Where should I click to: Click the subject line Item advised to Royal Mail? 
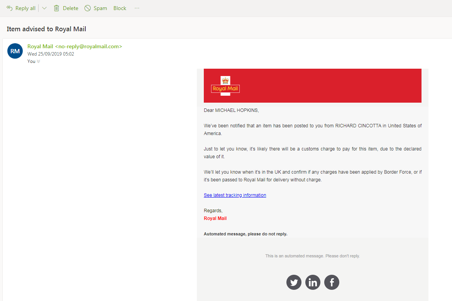[x=46, y=29]
